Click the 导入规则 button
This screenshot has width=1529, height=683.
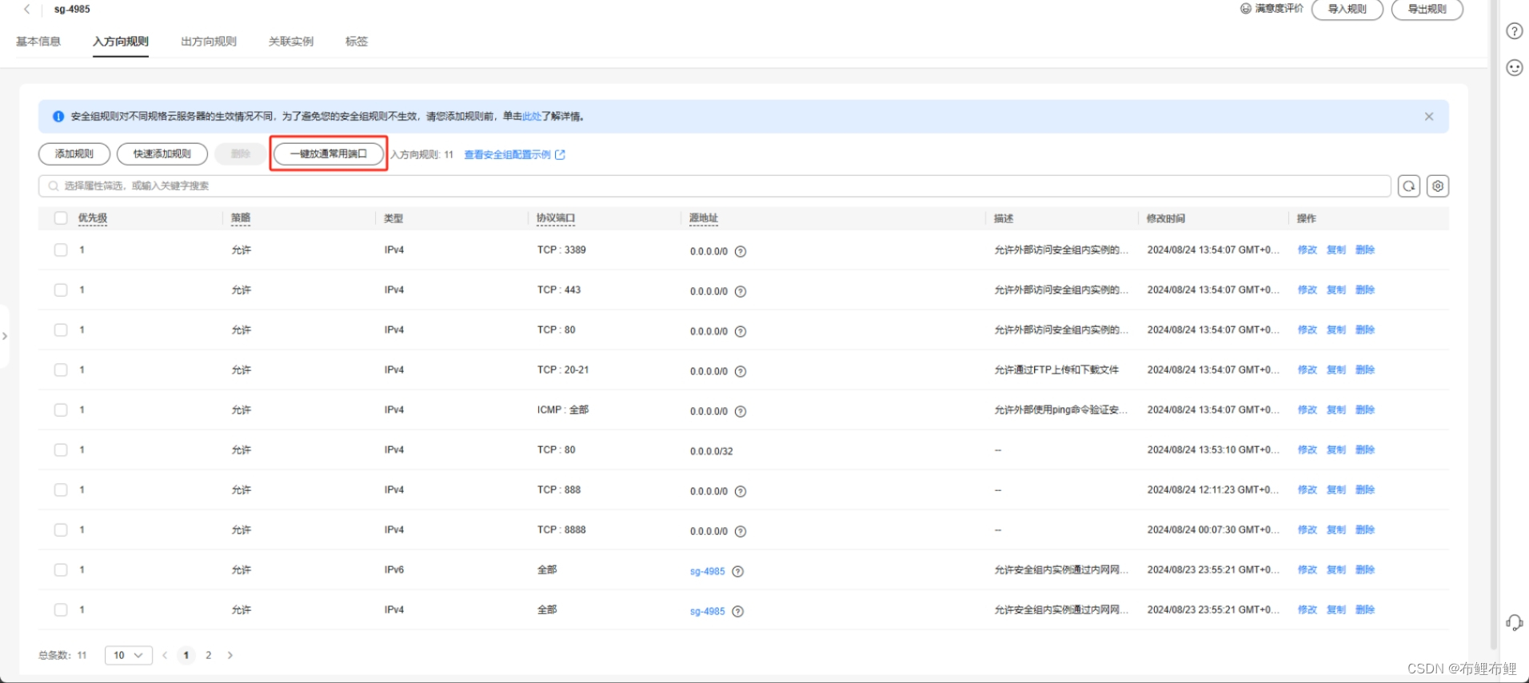1347,10
